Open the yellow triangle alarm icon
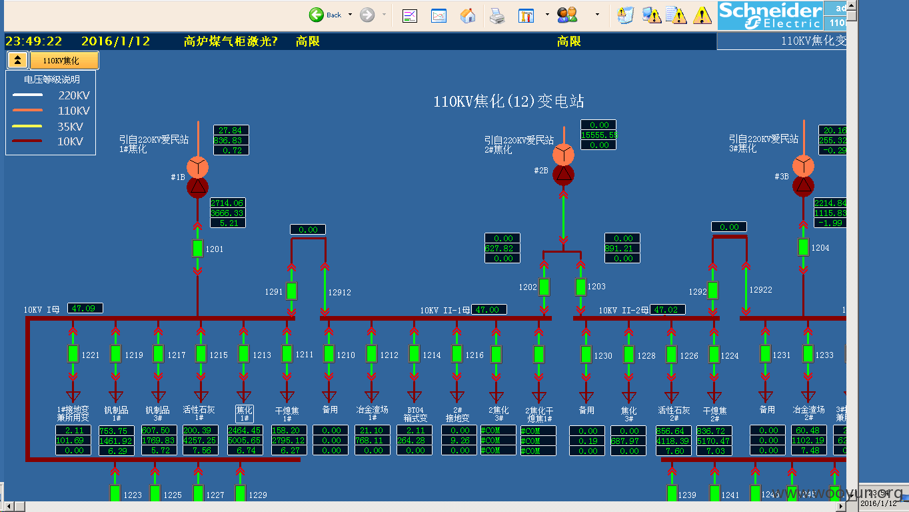 [x=702, y=15]
